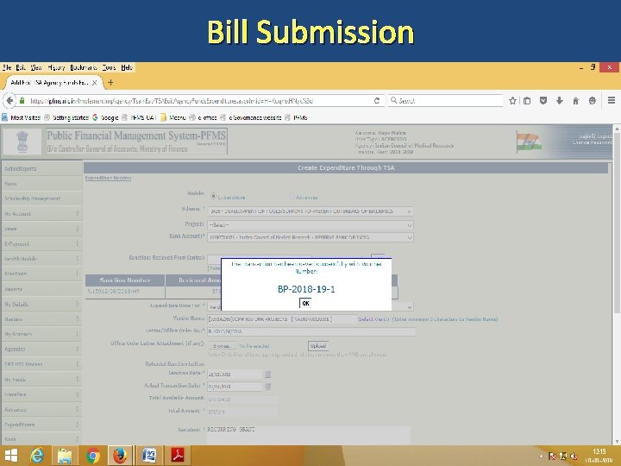Go to browser home page icon

[x=576, y=101]
